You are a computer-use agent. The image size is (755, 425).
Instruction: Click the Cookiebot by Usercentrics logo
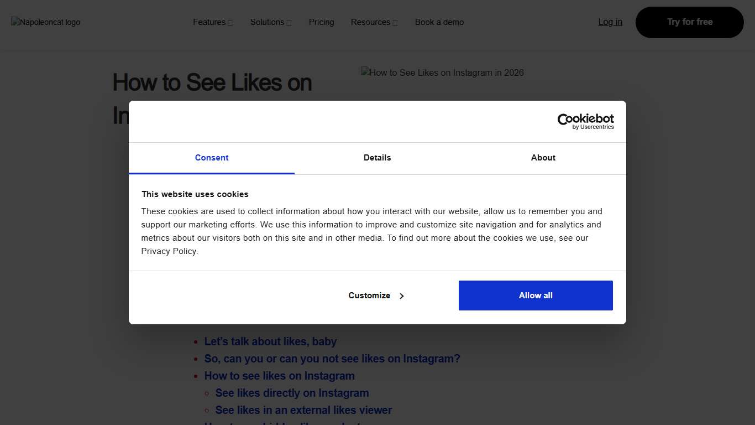pyautogui.click(x=585, y=121)
